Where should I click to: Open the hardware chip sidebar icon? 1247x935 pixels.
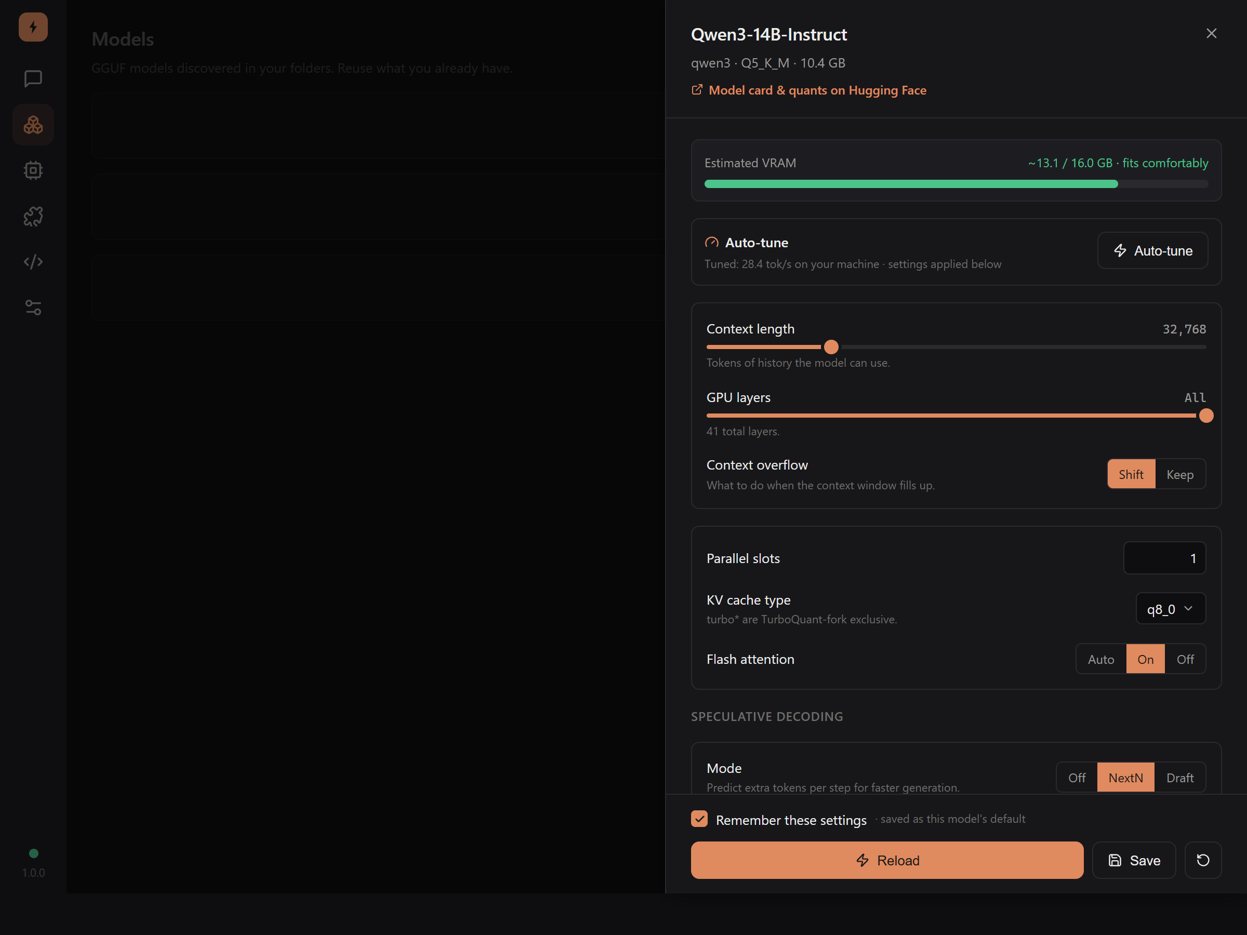coord(33,170)
